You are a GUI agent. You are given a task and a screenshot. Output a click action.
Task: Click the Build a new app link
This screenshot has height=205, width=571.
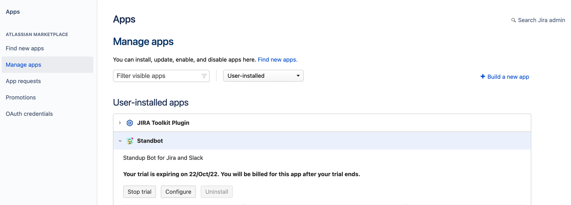508,77
